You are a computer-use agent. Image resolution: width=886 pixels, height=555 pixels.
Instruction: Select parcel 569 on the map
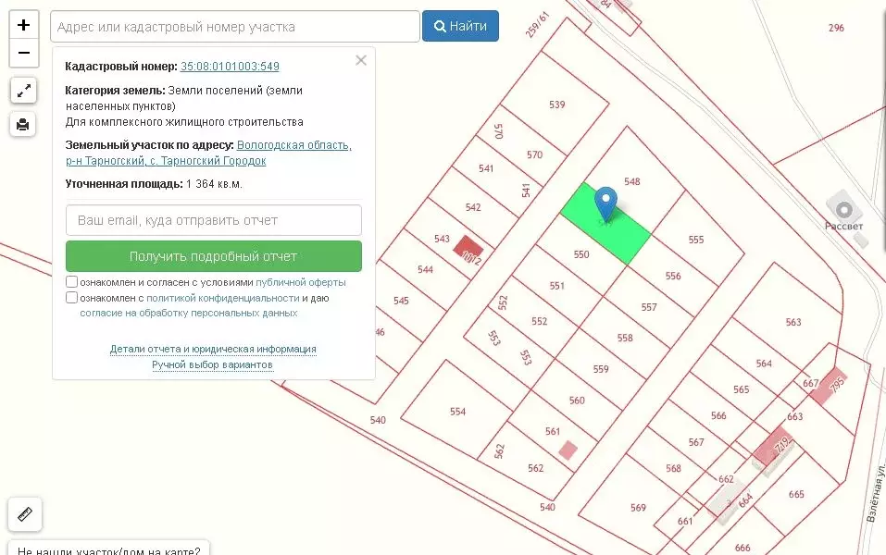[638, 508]
